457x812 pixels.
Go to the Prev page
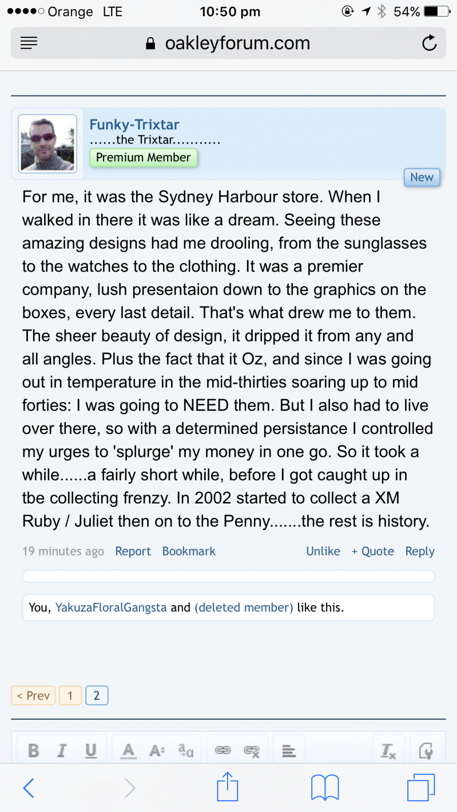tap(34, 695)
